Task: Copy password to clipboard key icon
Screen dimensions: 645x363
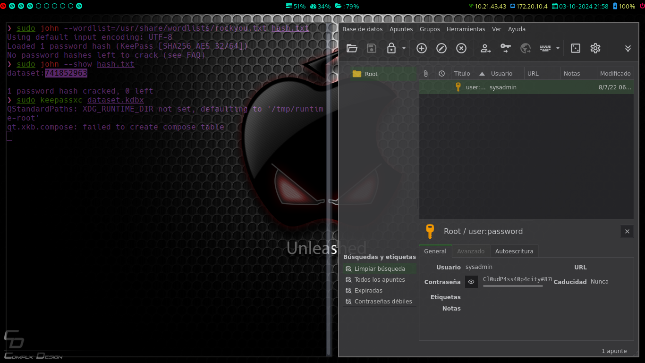Action: [505, 48]
